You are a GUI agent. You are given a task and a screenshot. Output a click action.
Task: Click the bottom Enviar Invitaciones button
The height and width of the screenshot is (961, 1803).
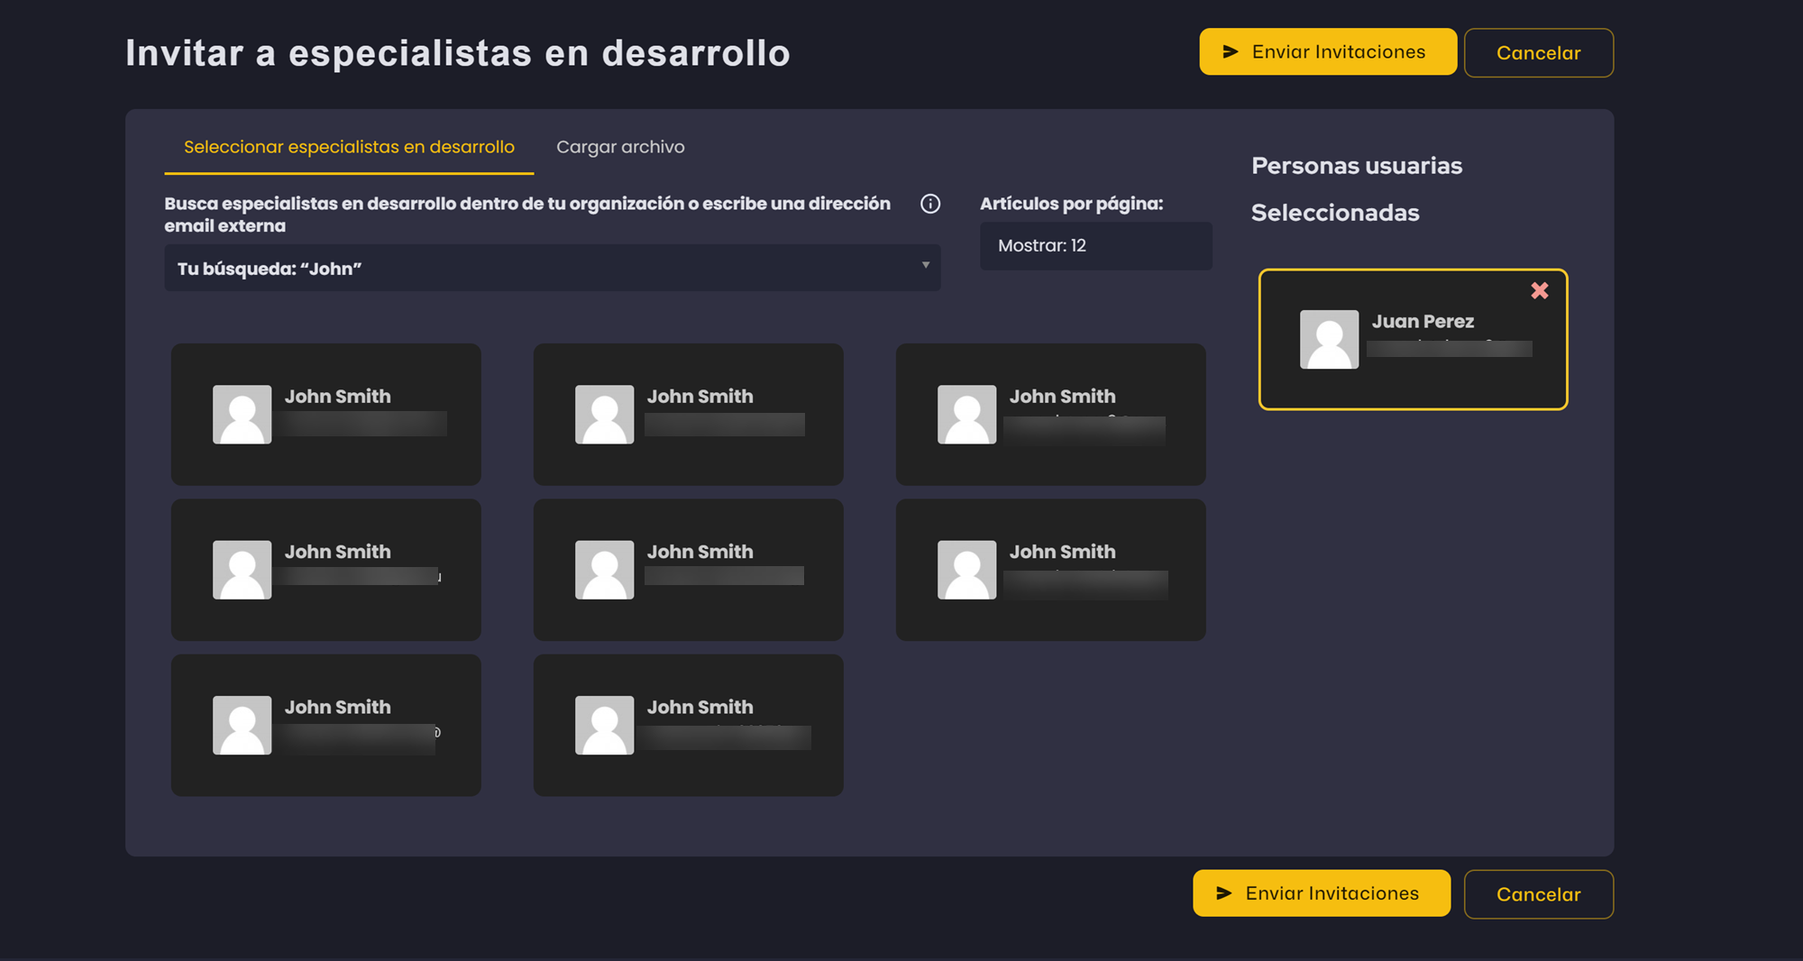point(1322,893)
